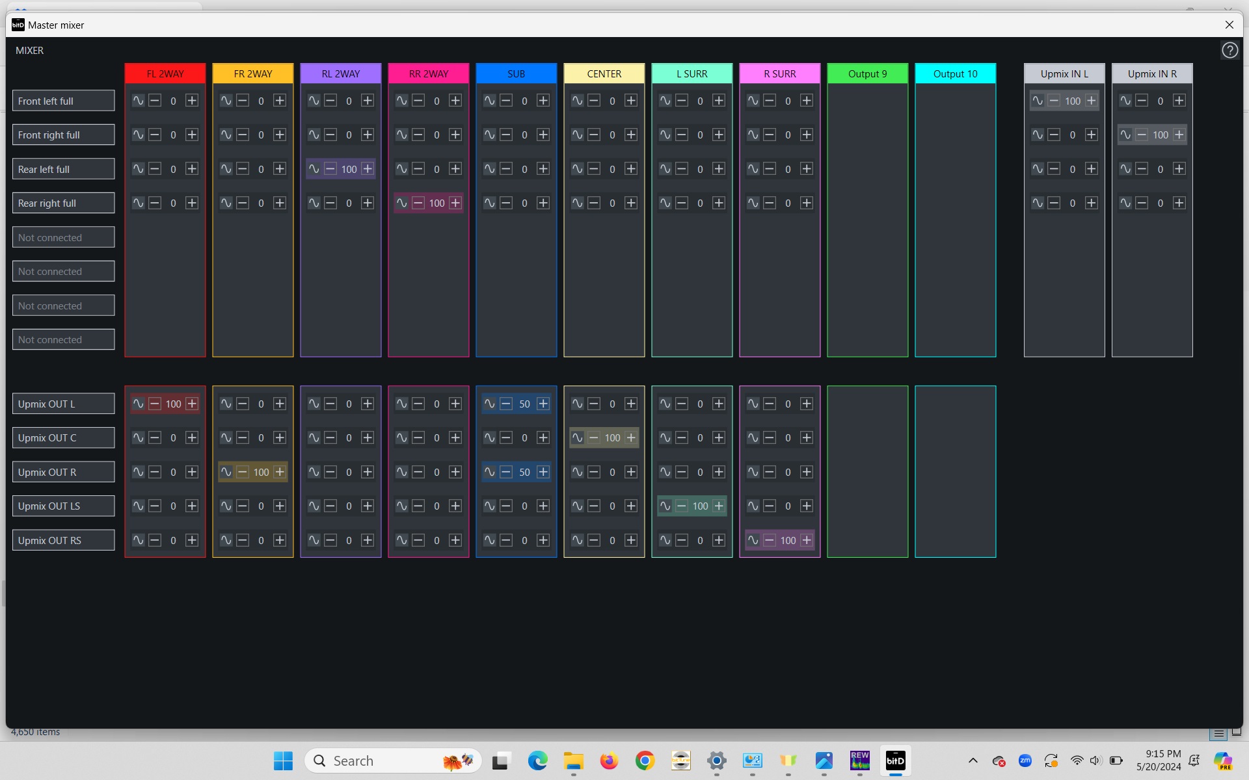Increase Upmix OUT LS level in L SURR

coord(719,506)
